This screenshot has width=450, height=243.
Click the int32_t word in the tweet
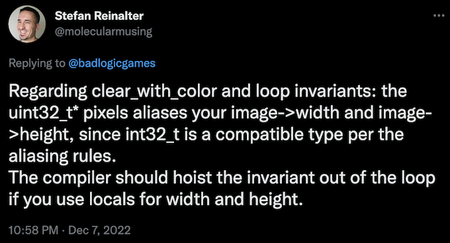(x=153, y=134)
